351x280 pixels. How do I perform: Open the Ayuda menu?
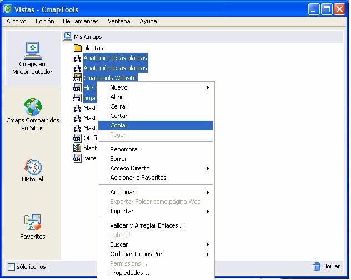point(148,21)
